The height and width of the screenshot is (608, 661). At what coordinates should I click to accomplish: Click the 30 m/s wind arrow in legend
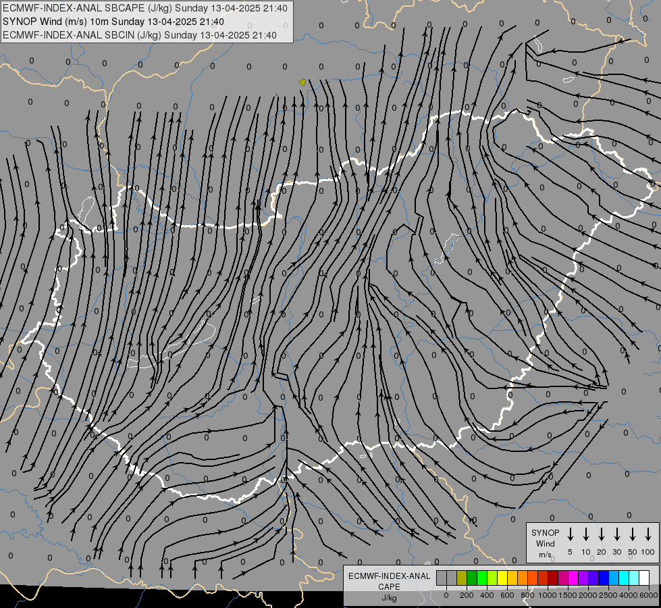[617, 534]
